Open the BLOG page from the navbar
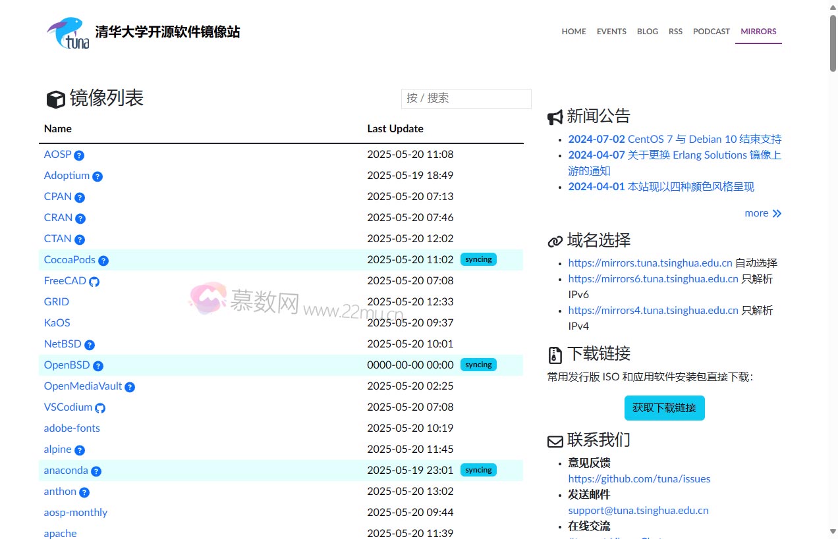 648,31
